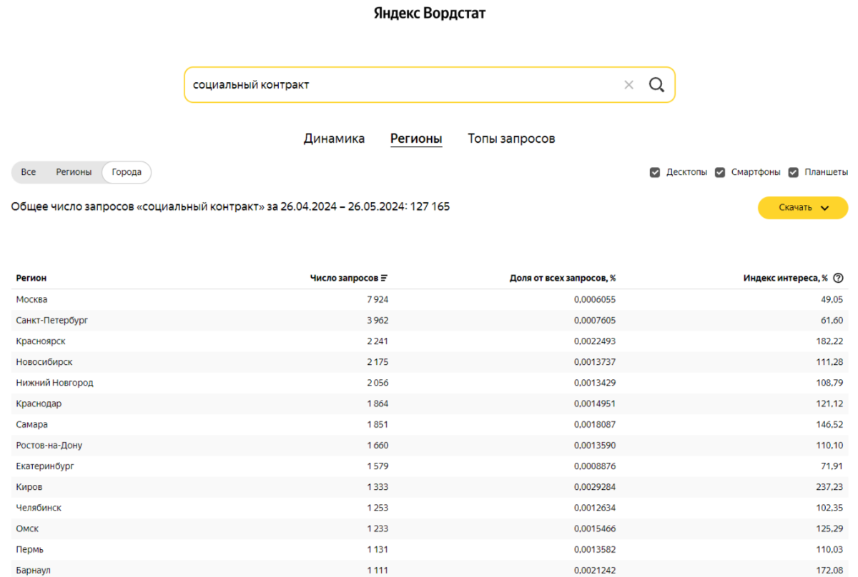Run search with the magnifier icon
Image resolution: width=858 pixels, height=577 pixels.
pyautogui.click(x=656, y=85)
